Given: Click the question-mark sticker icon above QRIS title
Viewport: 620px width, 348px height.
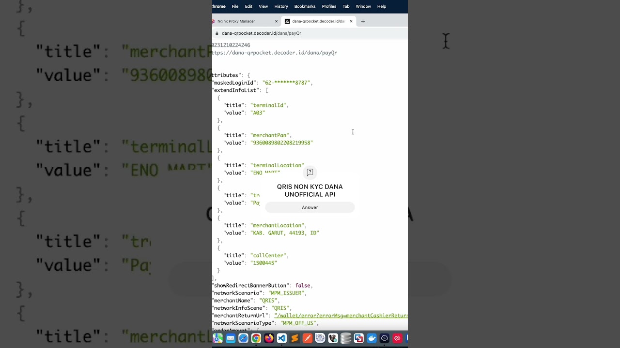Looking at the screenshot, I should pyautogui.click(x=310, y=172).
